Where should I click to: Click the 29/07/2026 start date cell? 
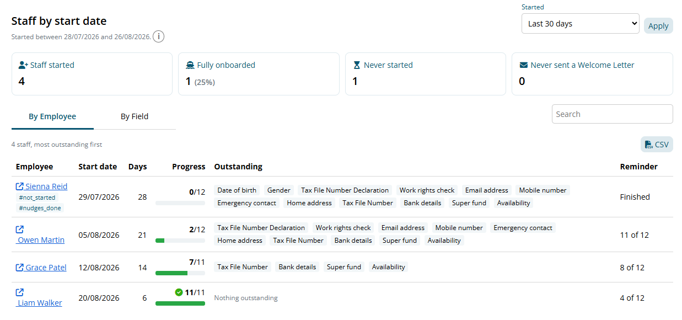[99, 197]
